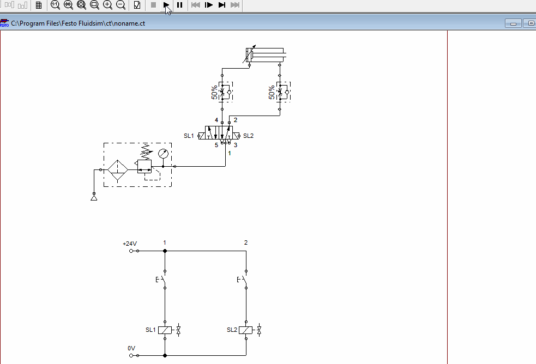Image resolution: width=536 pixels, height=364 pixels.
Task: Simulate until next state change
Action: [221, 5]
